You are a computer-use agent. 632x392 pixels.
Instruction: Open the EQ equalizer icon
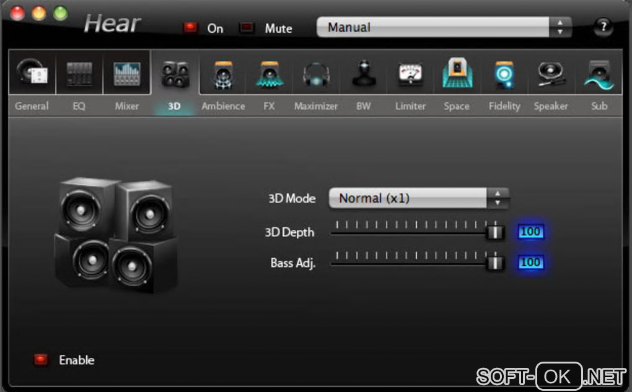79,73
